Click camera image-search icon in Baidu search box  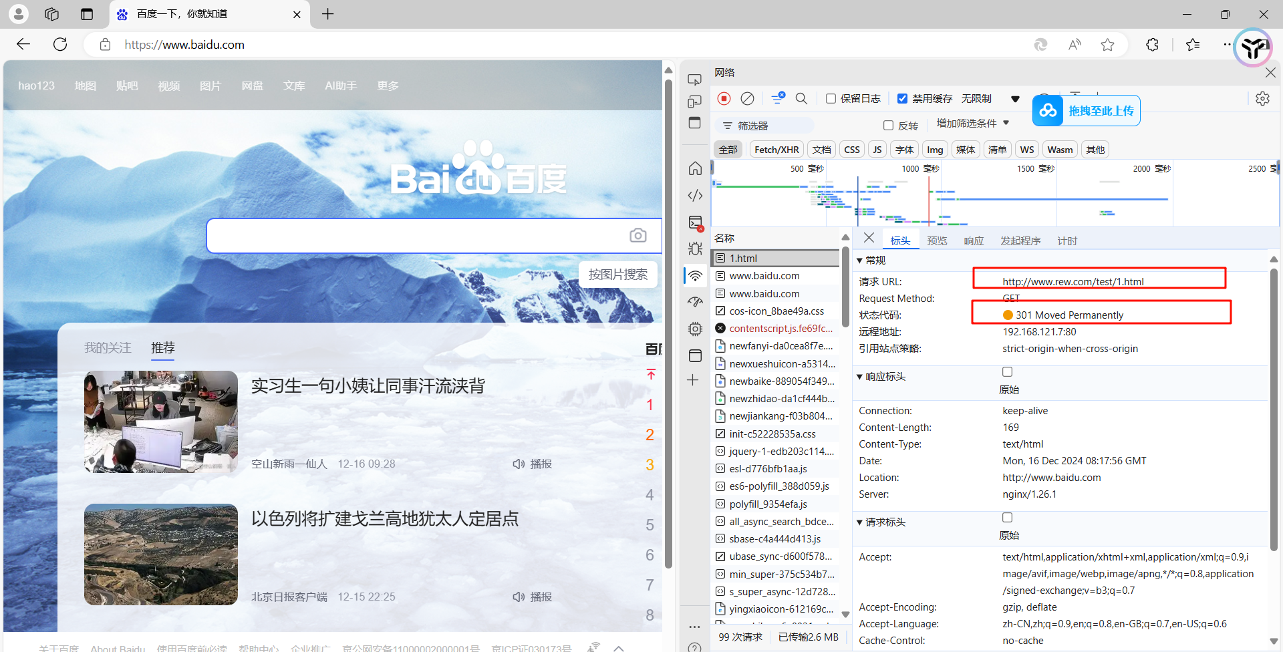(638, 235)
